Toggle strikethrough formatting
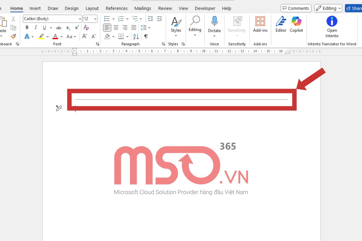Viewport: 362px width, 241px height. 59,28
